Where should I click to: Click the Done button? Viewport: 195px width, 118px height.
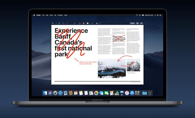[x=133, y=23]
